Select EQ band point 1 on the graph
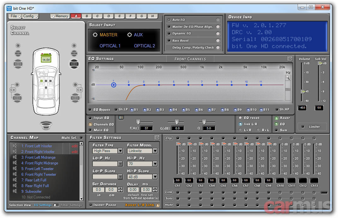Viewport: 338px width, 218px height. [x=114, y=85]
